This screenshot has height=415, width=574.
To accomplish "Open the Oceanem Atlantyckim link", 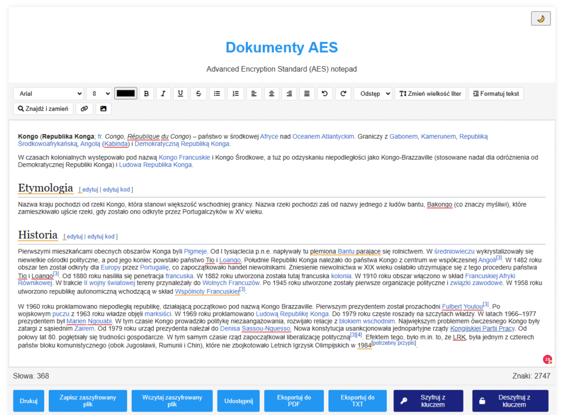I will click(323, 136).
